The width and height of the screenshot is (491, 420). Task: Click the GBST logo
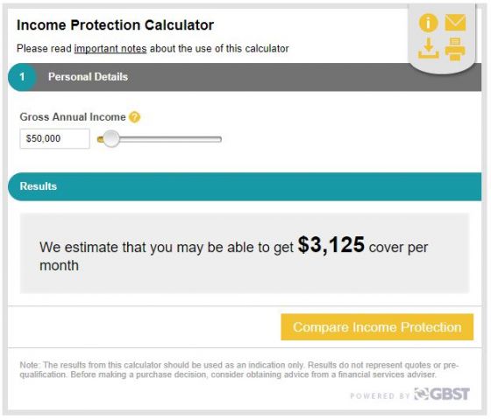442,394
